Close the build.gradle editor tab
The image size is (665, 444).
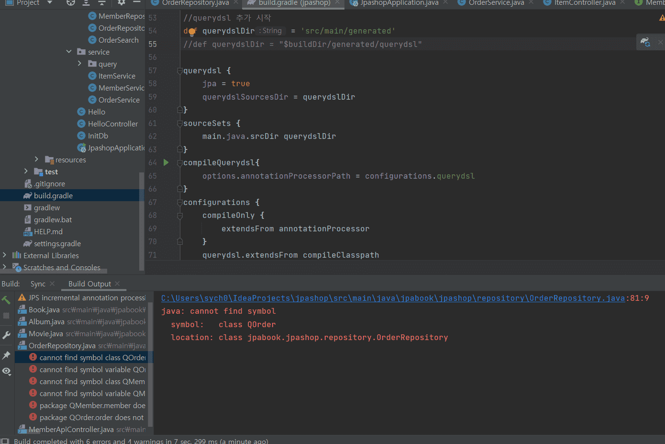point(337,2)
